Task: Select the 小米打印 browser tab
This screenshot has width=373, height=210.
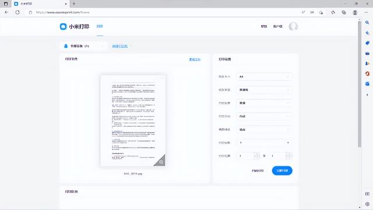Action: [x=40, y=4]
